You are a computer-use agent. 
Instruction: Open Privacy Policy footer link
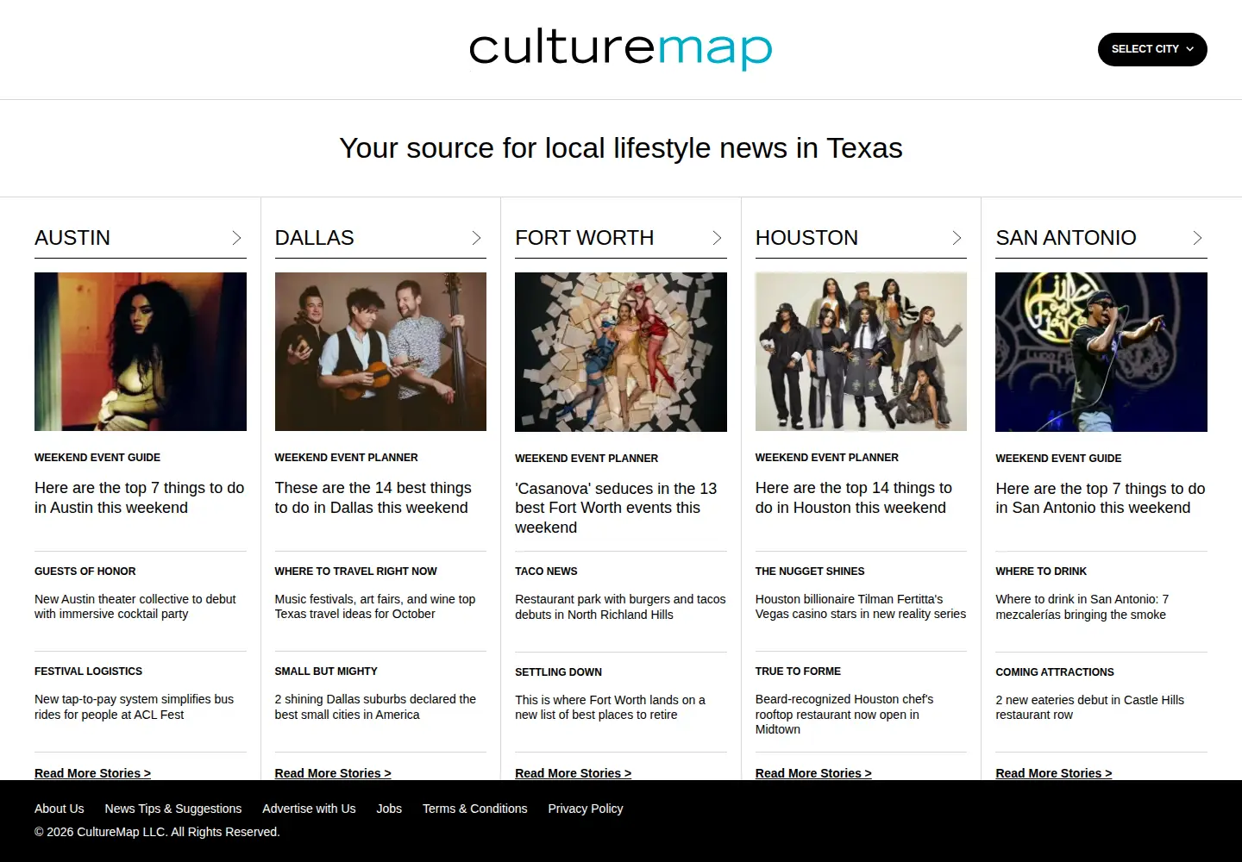coord(586,809)
